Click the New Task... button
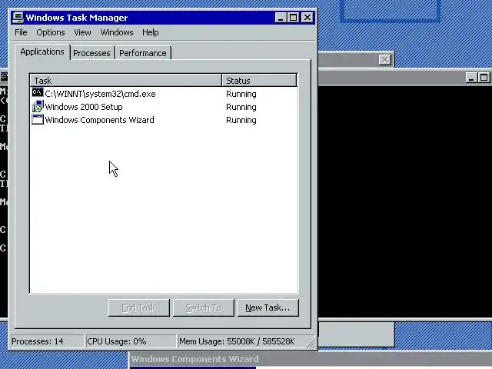Image resolution: width=492 pixels, height=369 pixels. [268, 307]
